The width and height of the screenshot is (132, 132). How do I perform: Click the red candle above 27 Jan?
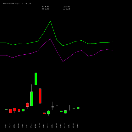pos(27,105)
